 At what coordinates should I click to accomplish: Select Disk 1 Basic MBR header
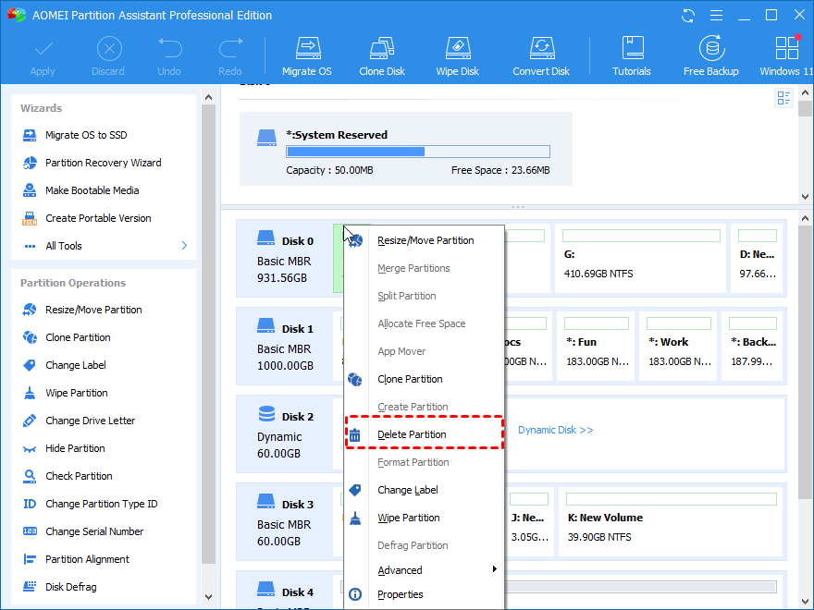(285, 347)
